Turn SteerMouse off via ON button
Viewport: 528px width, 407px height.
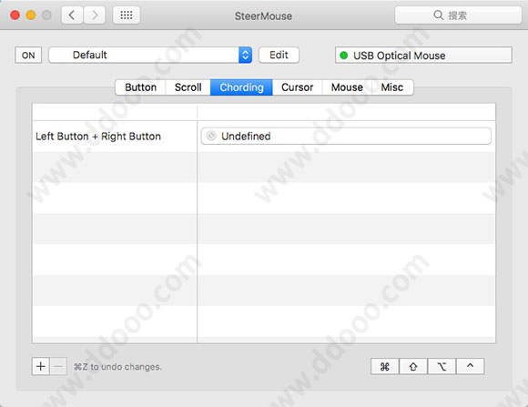28,56
